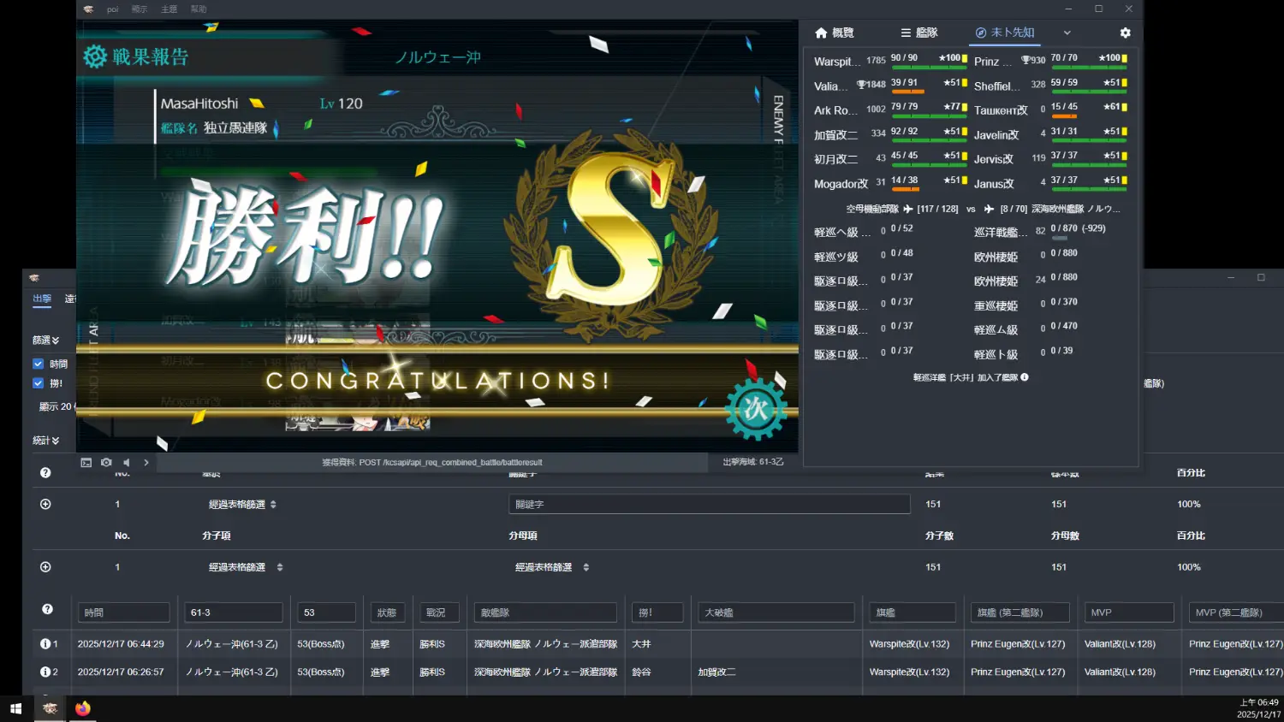
Task: Uncheck the 時間 checkbox
Action: pos(38,364)
